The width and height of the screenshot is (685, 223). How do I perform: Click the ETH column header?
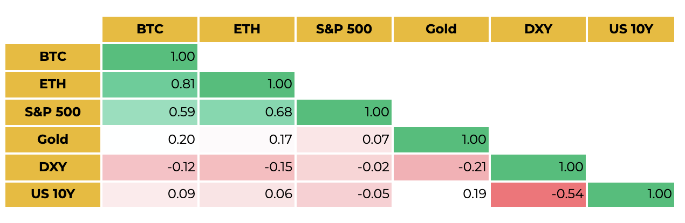247,29
